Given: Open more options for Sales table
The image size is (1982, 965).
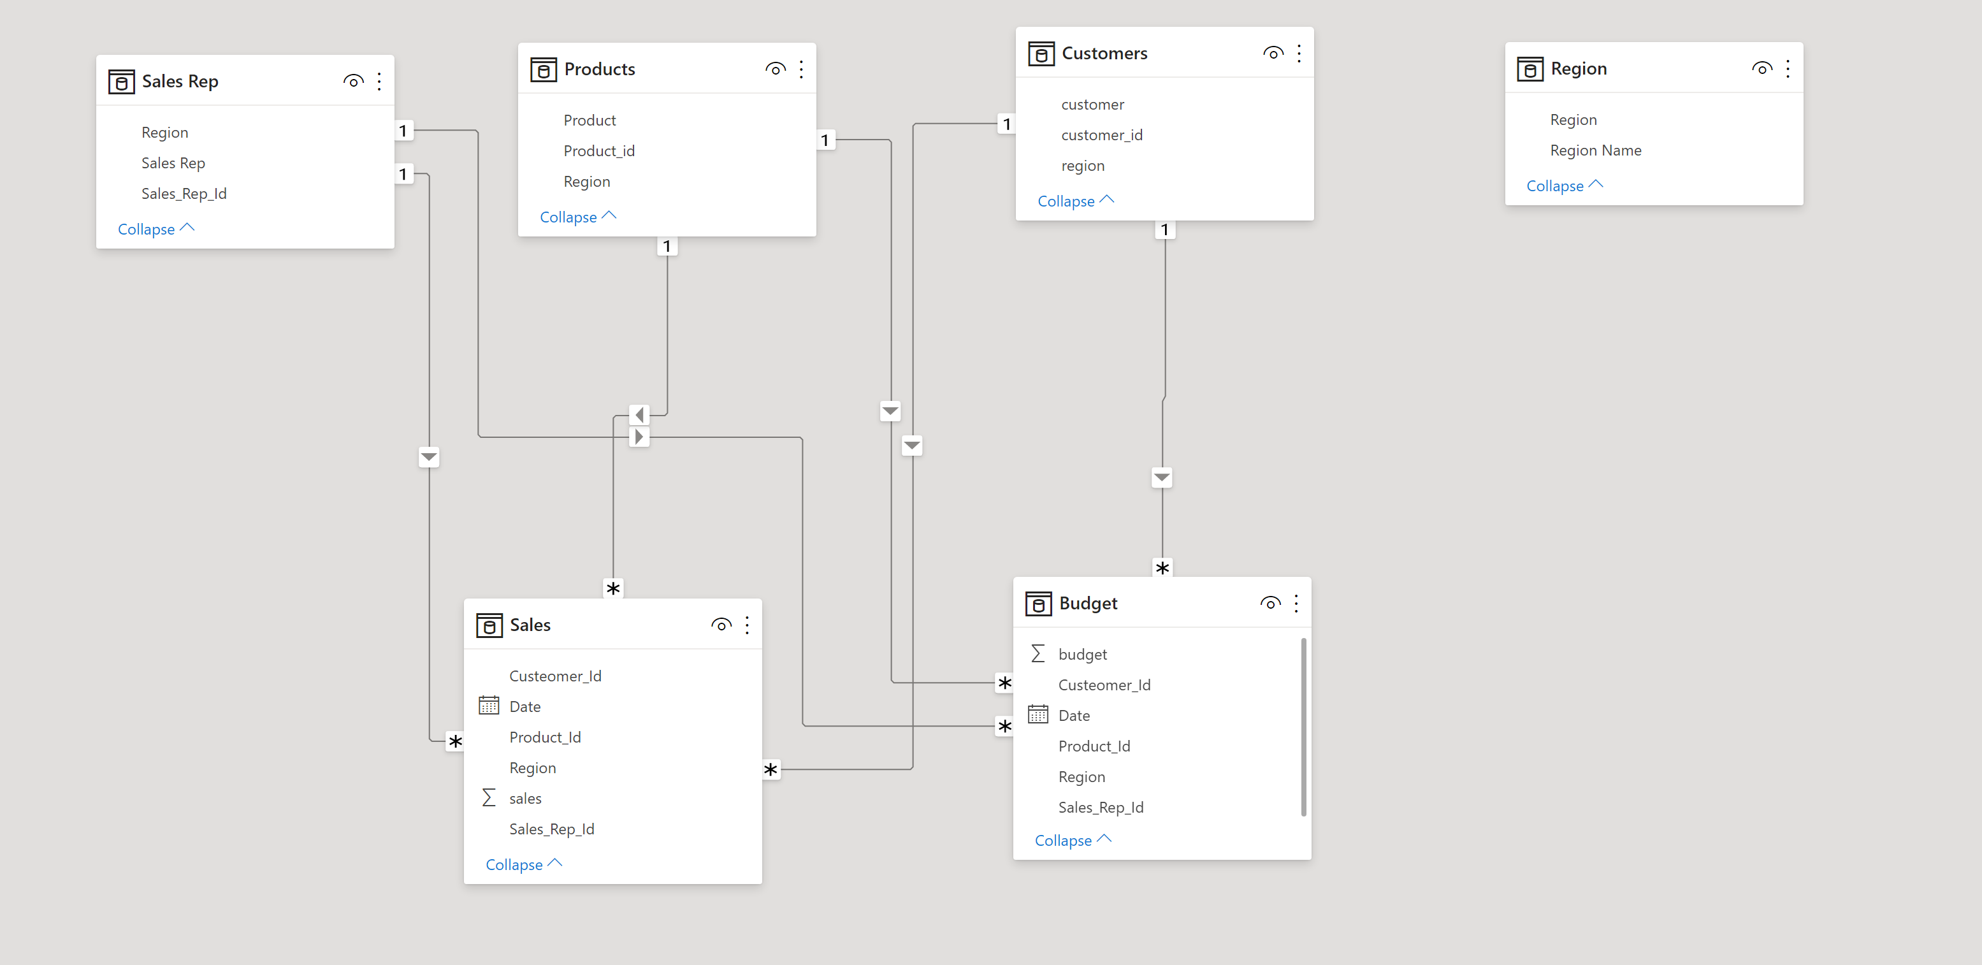Looking at the screenshot, I should coord(747,625).
